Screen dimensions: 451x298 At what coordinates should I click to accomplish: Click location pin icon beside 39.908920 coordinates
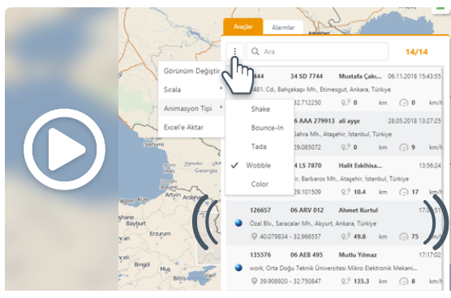tap(254, 281)
